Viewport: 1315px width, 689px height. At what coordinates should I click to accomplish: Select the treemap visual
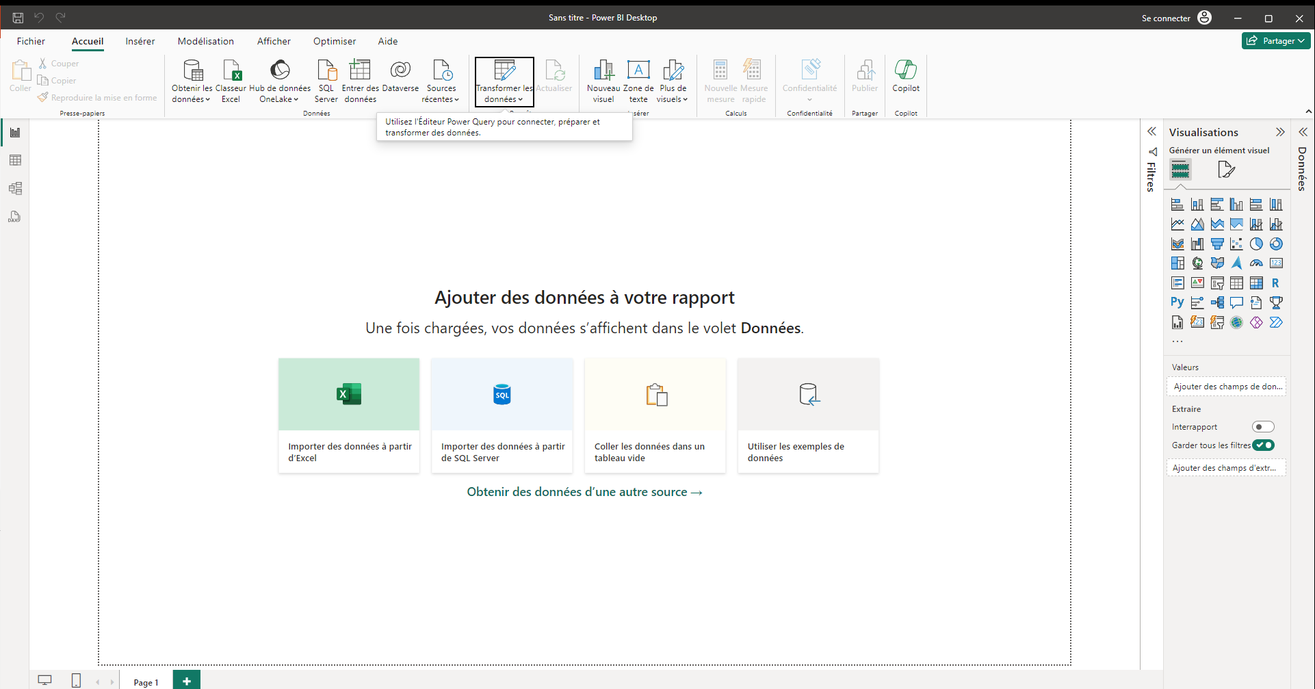coord(1177,263)
